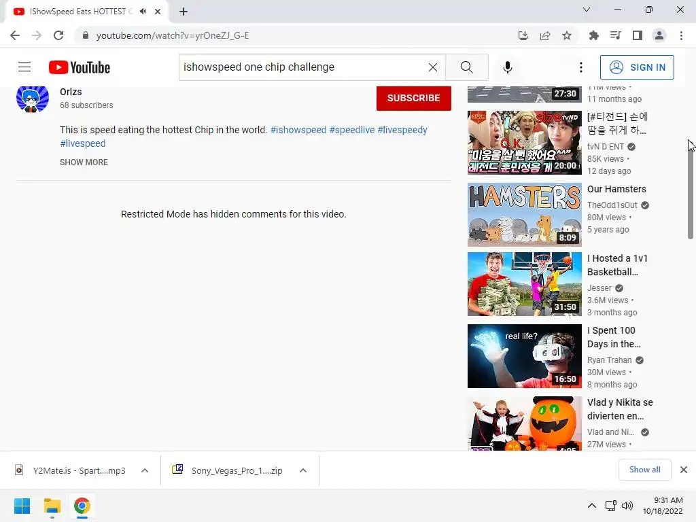This screenshot has width=696, height=522.
Task: Close the IShowSpeed YouTube tab
Action: [158, 12]
